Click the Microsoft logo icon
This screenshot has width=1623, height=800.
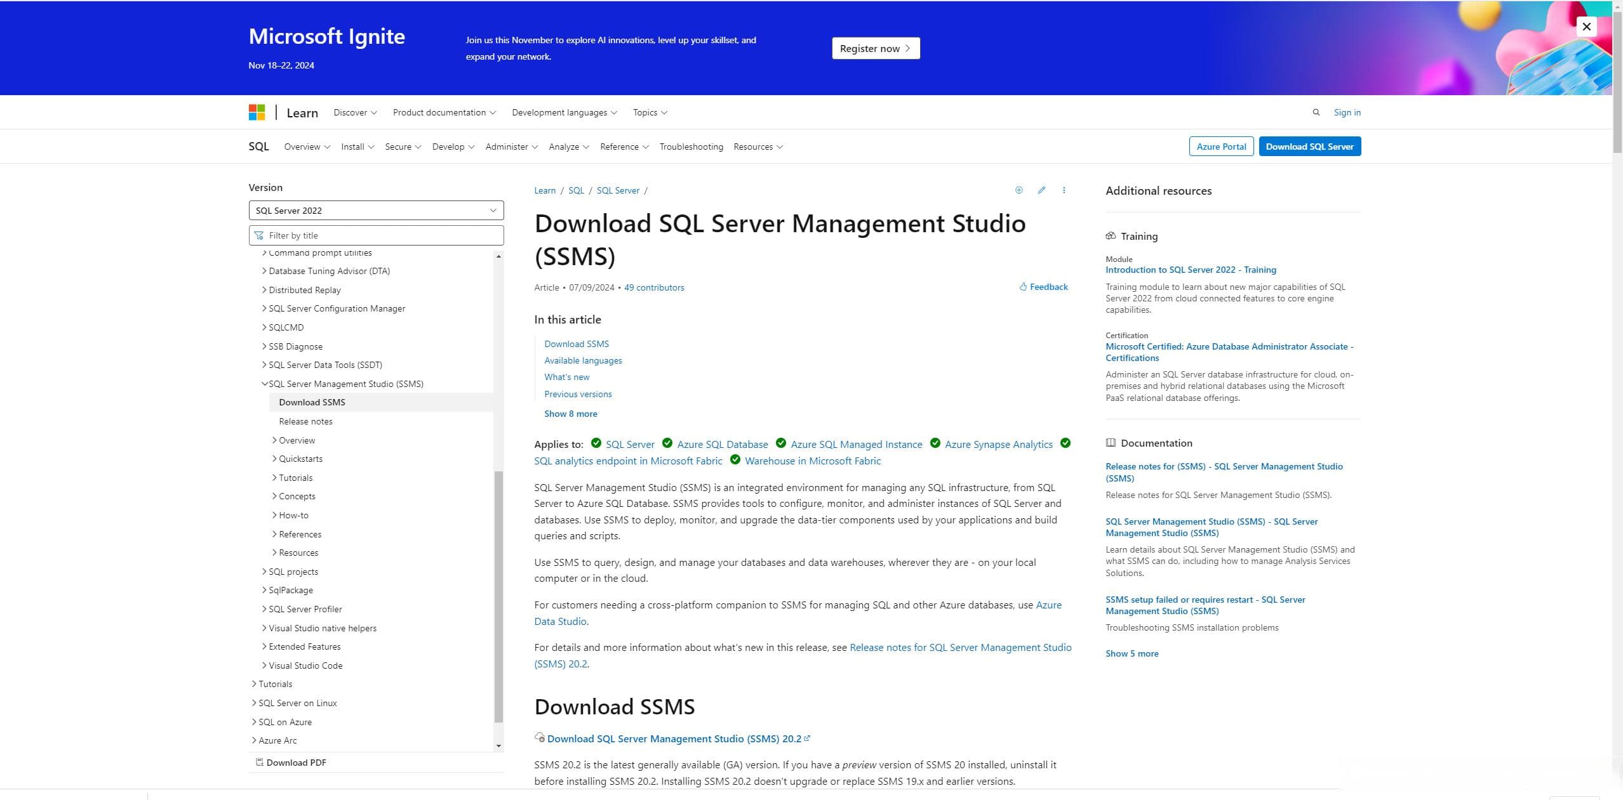pos(257,112)
